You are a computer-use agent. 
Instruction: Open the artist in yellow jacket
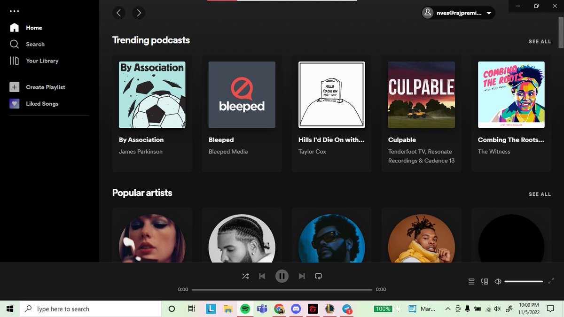coord(421,239)
